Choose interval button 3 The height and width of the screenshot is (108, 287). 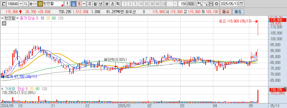130,4
